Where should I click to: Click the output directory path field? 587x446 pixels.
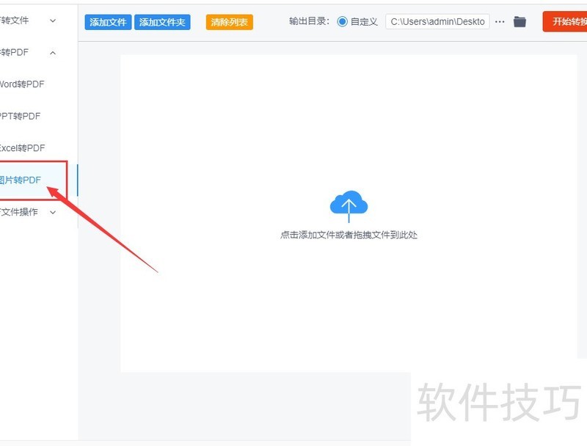tap(437, 22)
